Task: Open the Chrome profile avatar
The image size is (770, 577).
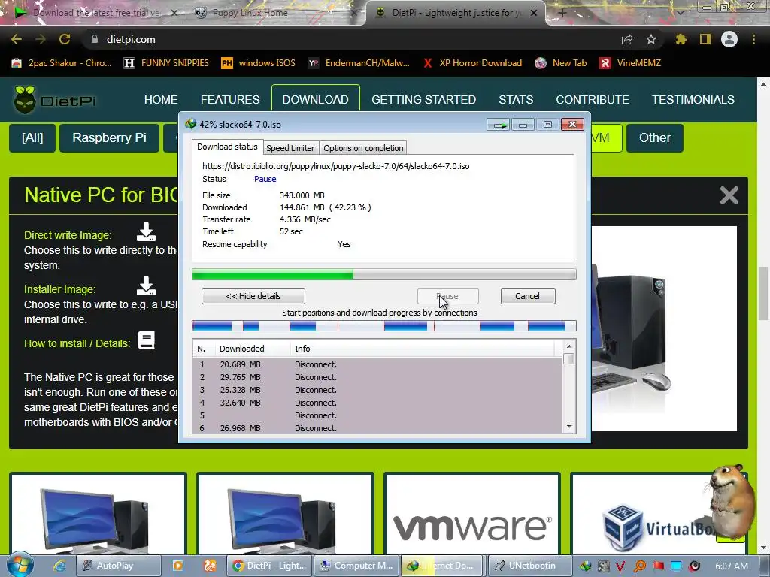Action: click(x=729, y=39)
